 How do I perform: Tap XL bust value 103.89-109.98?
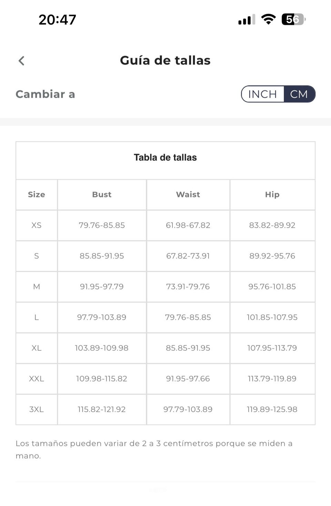pyautogui.click(x=102, y=348)
